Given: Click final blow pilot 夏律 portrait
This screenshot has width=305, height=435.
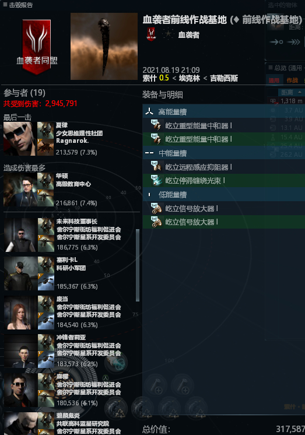Looking at the screenshot, I should coord(20,139).
